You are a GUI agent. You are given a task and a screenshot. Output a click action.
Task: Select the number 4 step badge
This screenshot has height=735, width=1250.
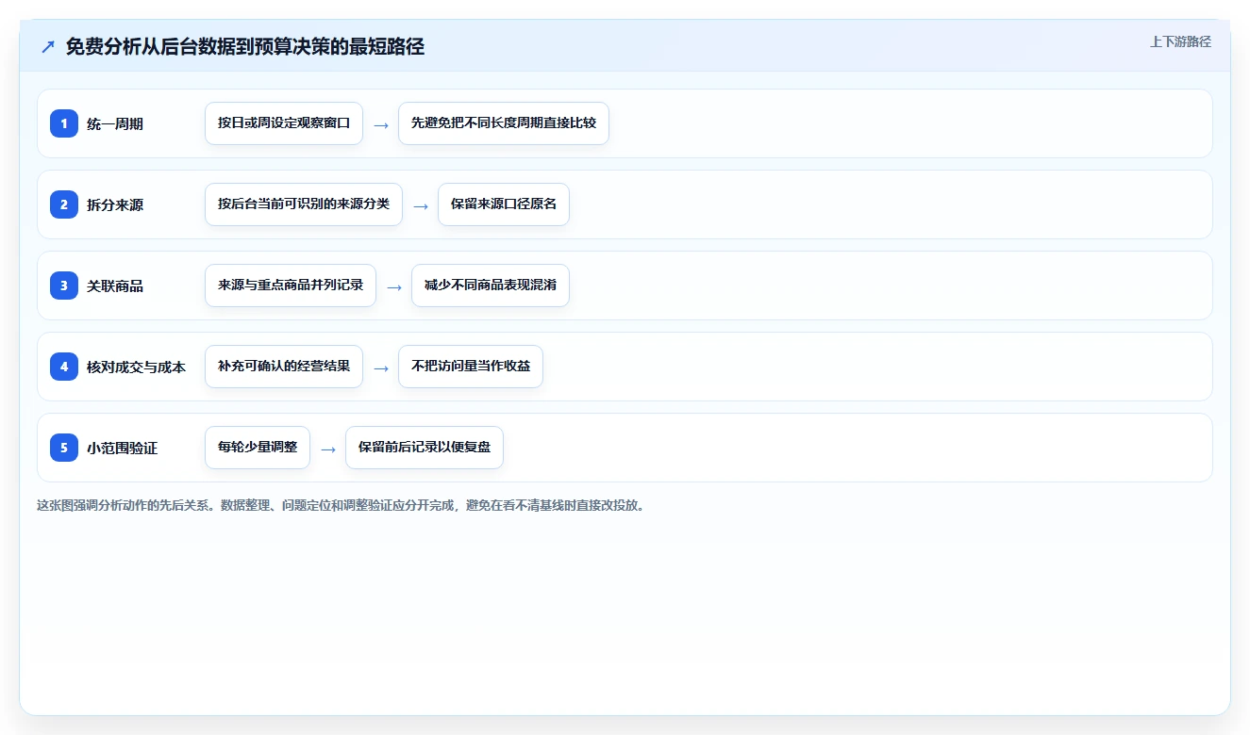(x=64, y=367)
